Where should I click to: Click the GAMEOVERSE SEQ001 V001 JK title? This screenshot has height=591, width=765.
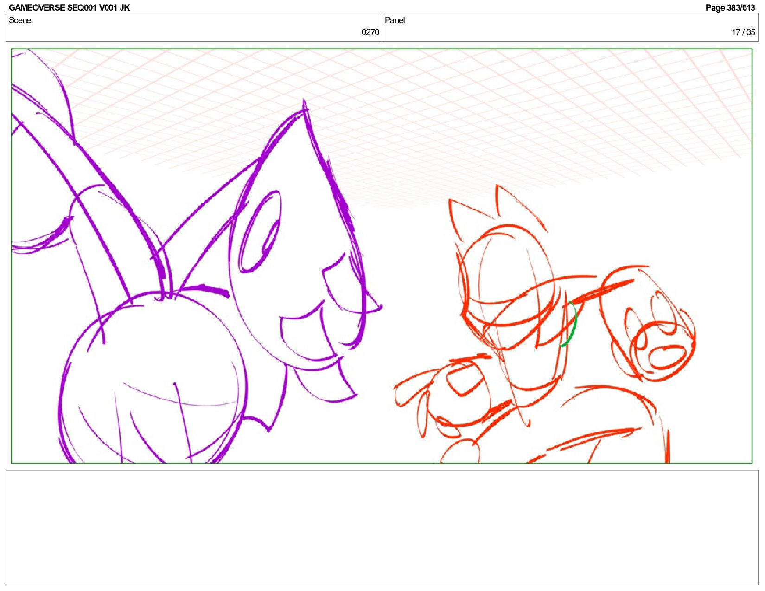(69, 7)
